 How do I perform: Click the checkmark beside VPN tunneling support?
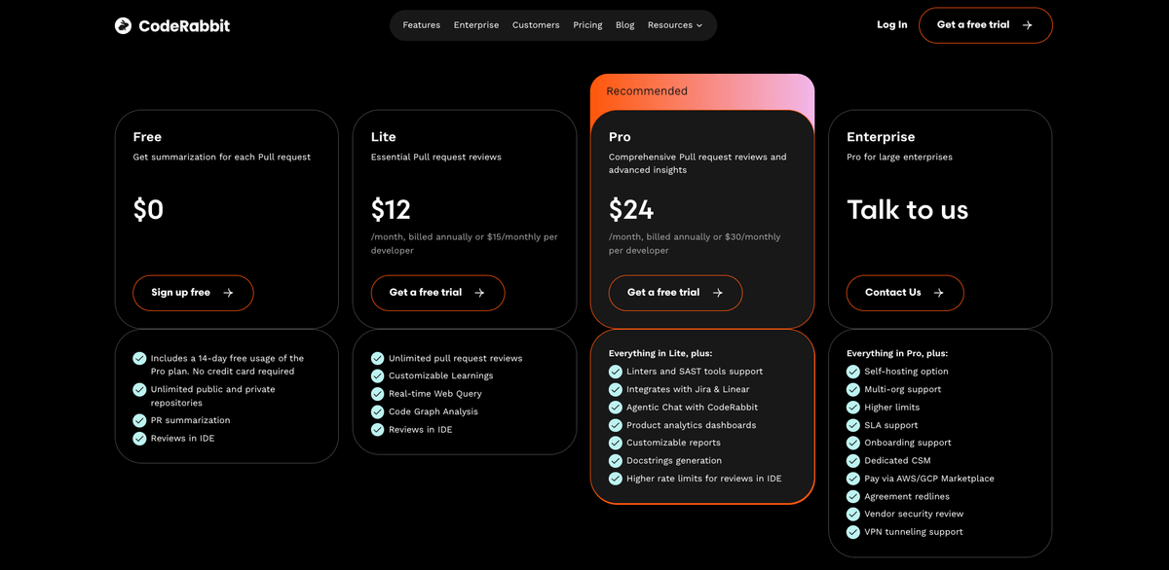(852, 532)
